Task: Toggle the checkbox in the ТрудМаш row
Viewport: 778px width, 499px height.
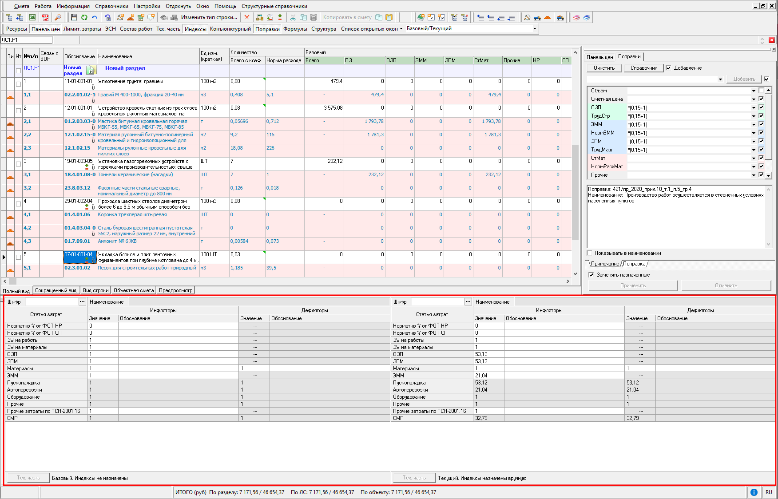Action: point(761,150)
